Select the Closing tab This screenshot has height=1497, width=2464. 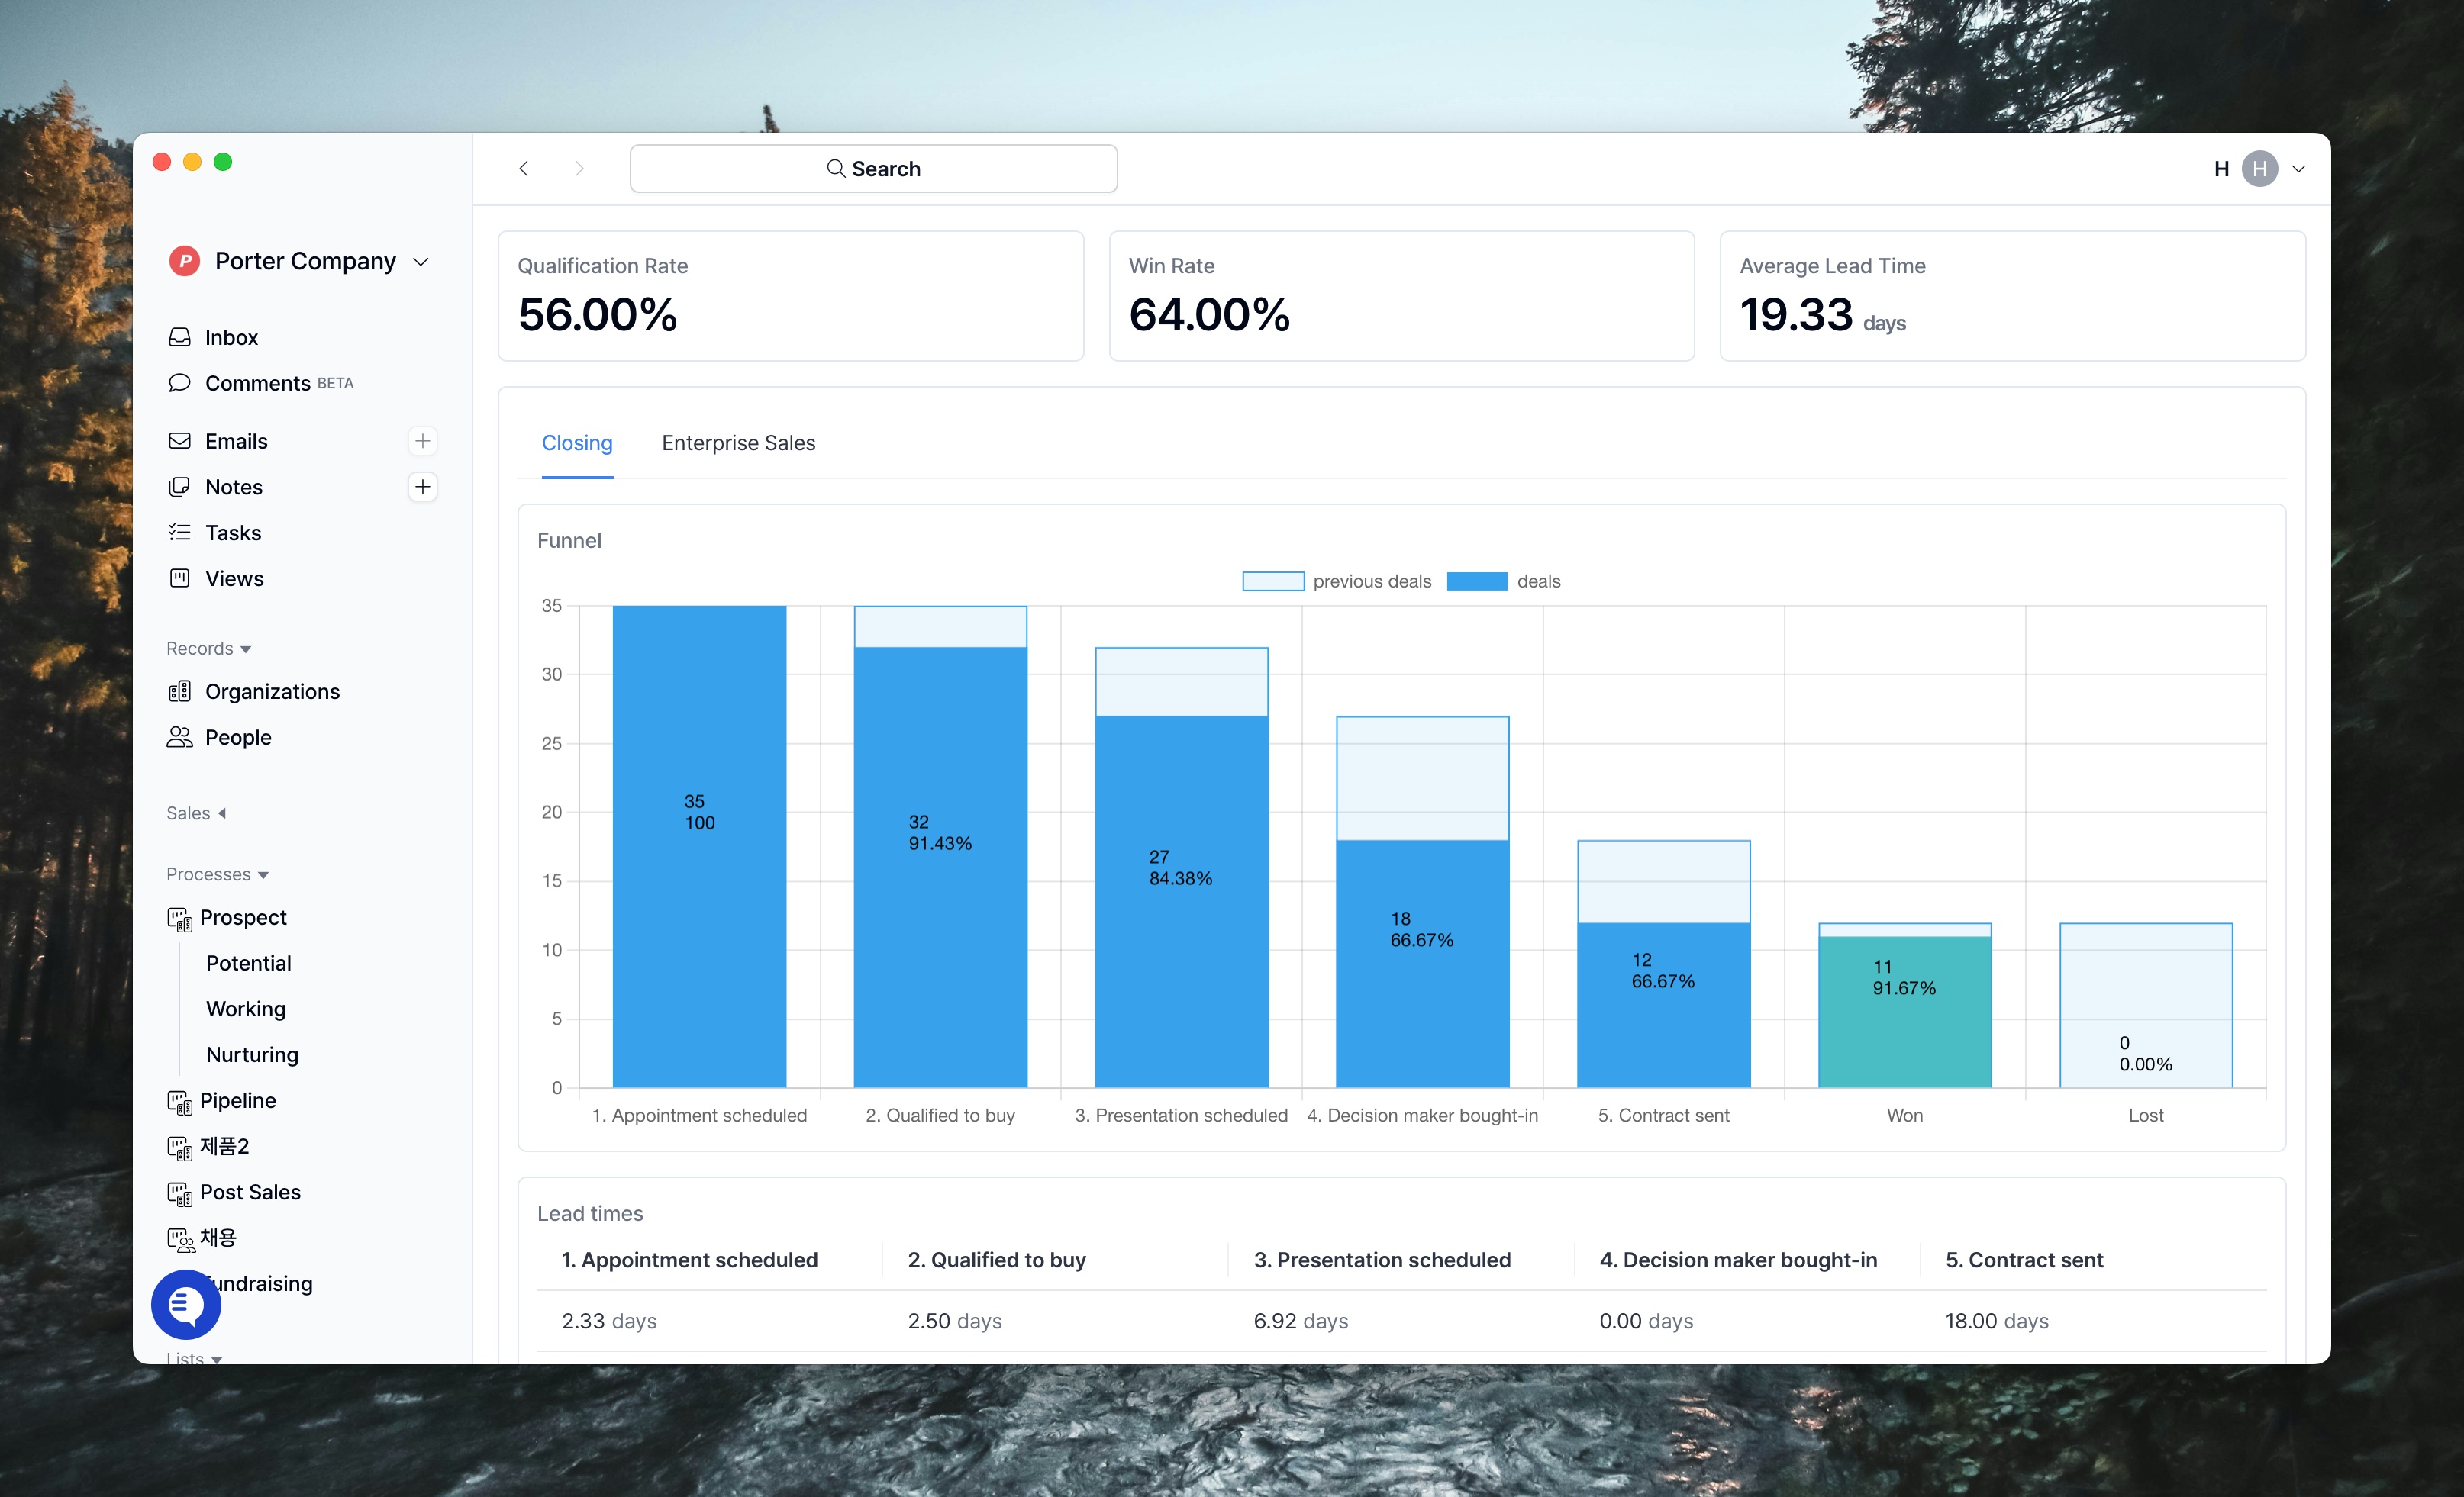pos(577,443)
